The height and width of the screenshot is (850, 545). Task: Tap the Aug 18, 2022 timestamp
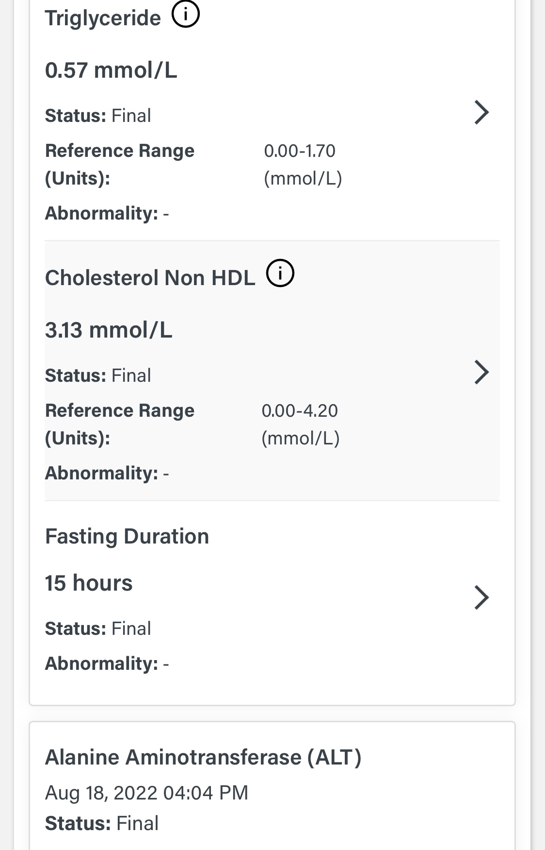pyautogui.click(x=146, y=793)
